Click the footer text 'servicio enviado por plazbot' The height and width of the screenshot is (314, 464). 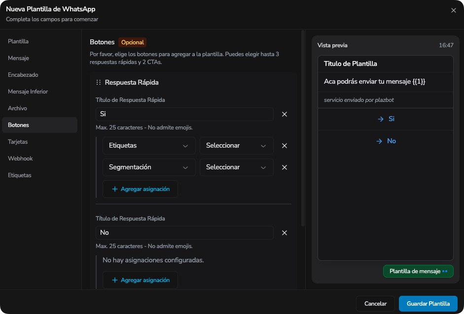coord(358,100)
